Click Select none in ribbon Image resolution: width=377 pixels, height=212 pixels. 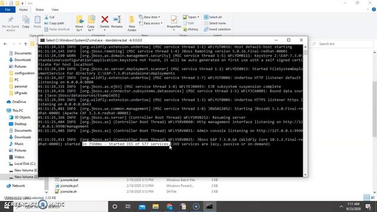(214, 23)
